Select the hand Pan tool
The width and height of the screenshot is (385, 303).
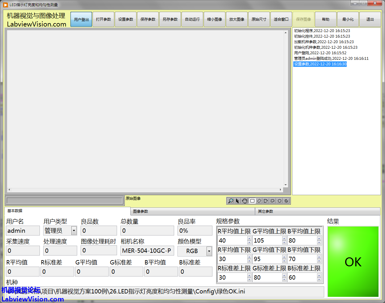point(245,201)
